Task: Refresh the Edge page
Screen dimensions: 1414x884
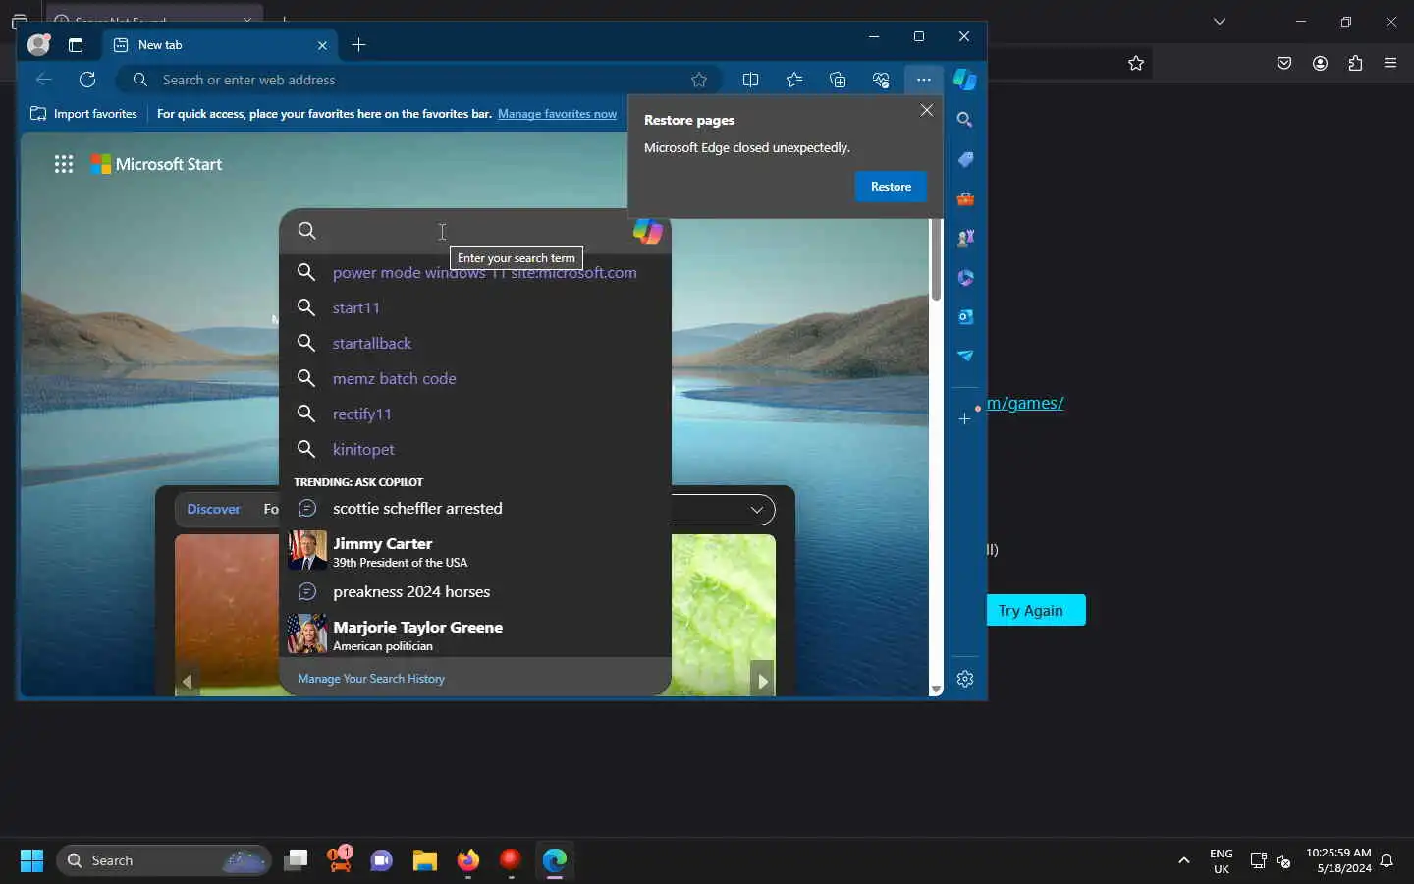Action: point(87,80)
